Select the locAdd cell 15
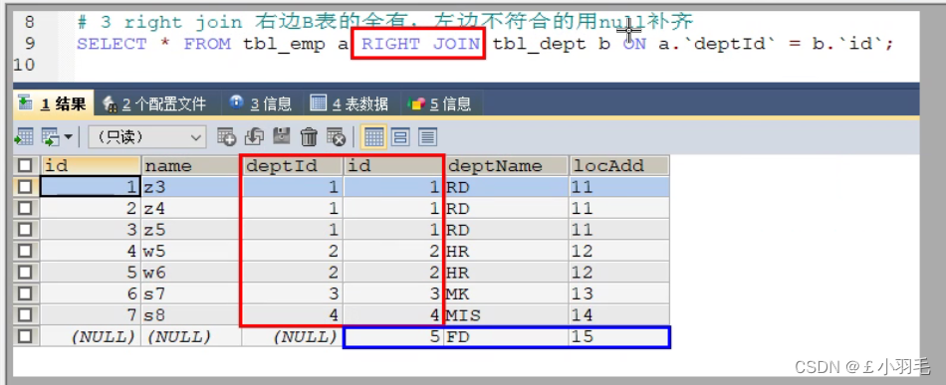 (619, 337)
